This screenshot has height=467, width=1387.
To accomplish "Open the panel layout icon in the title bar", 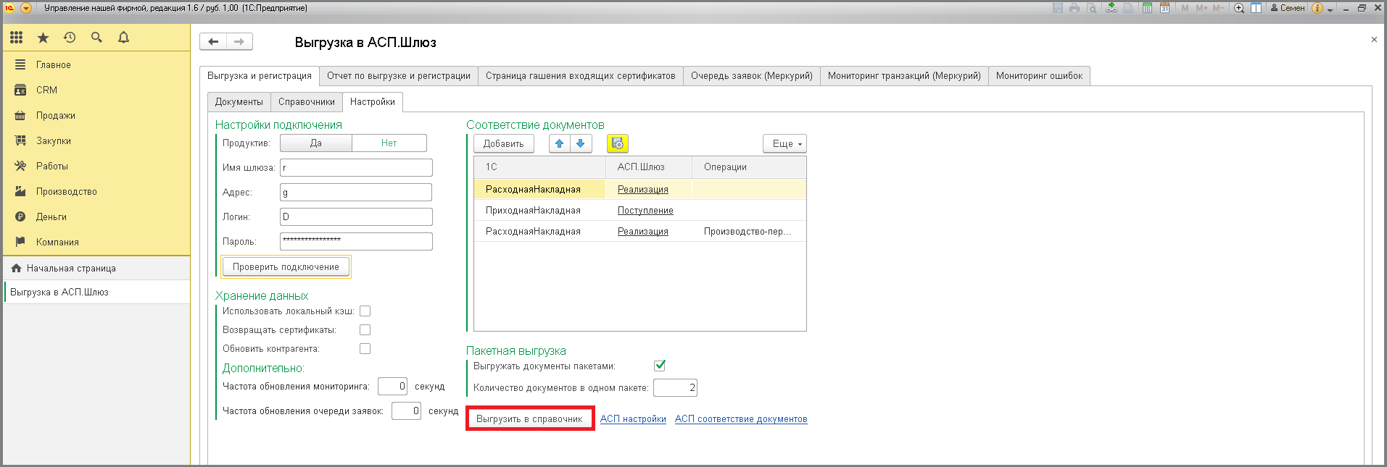I will pyautogui.click(x=1256, y=8).
